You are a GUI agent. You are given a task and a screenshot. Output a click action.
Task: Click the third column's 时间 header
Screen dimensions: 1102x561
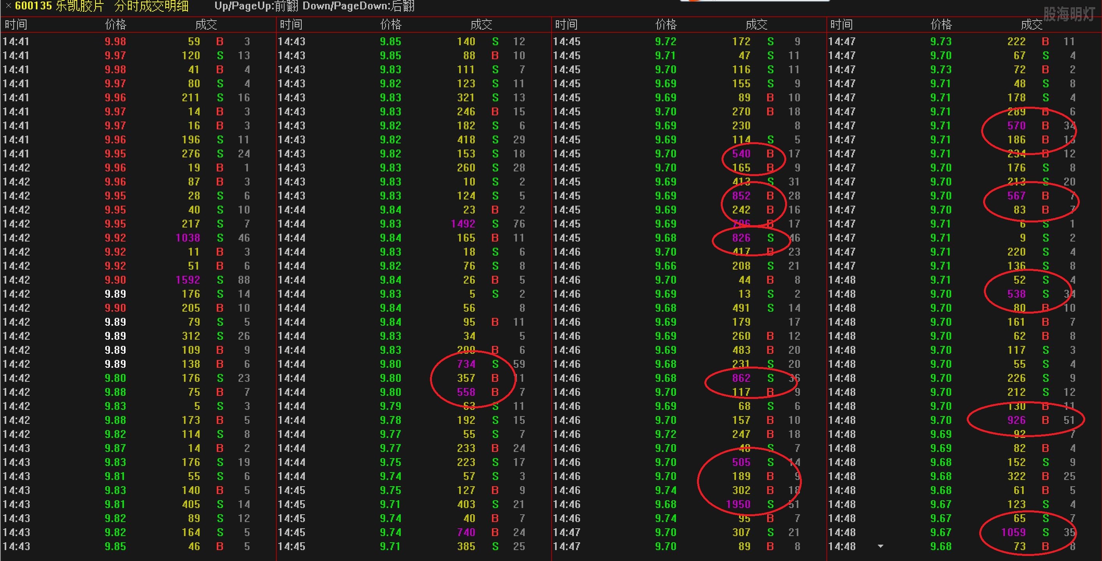566,25
